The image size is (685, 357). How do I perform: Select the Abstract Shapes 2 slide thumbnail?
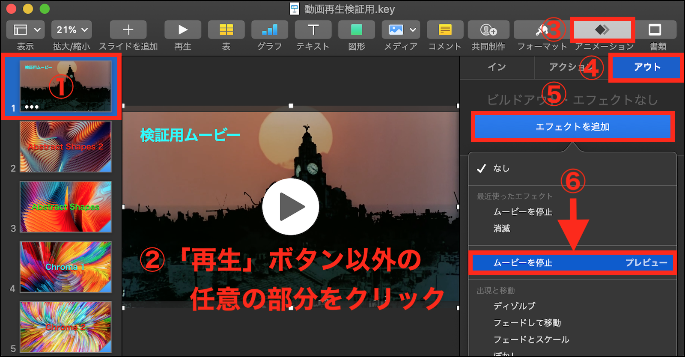pos(66,147)
